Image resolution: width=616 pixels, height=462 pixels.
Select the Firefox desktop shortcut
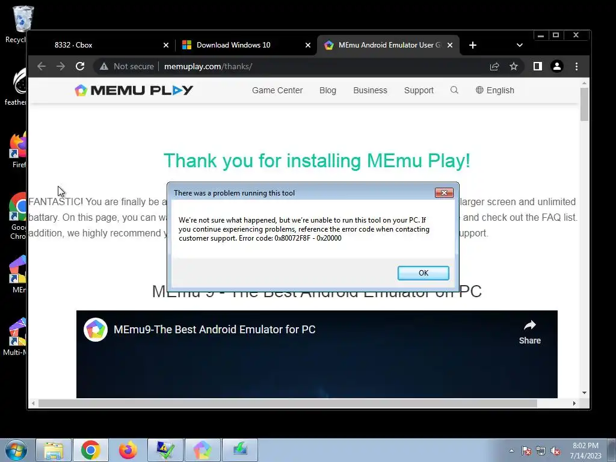click(17, 150)
